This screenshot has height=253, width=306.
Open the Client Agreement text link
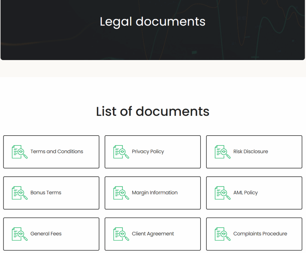(153, 234)
